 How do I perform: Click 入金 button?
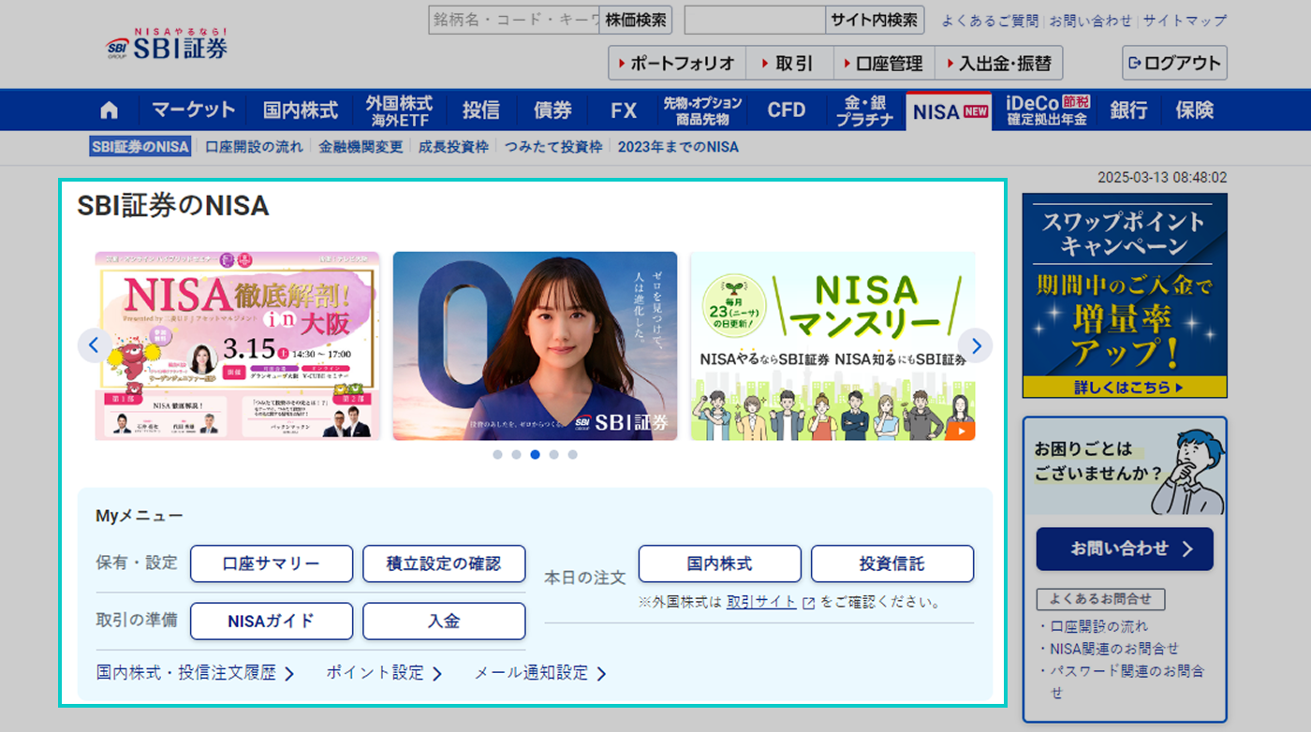pyautogui.click(x=444, y=621)
